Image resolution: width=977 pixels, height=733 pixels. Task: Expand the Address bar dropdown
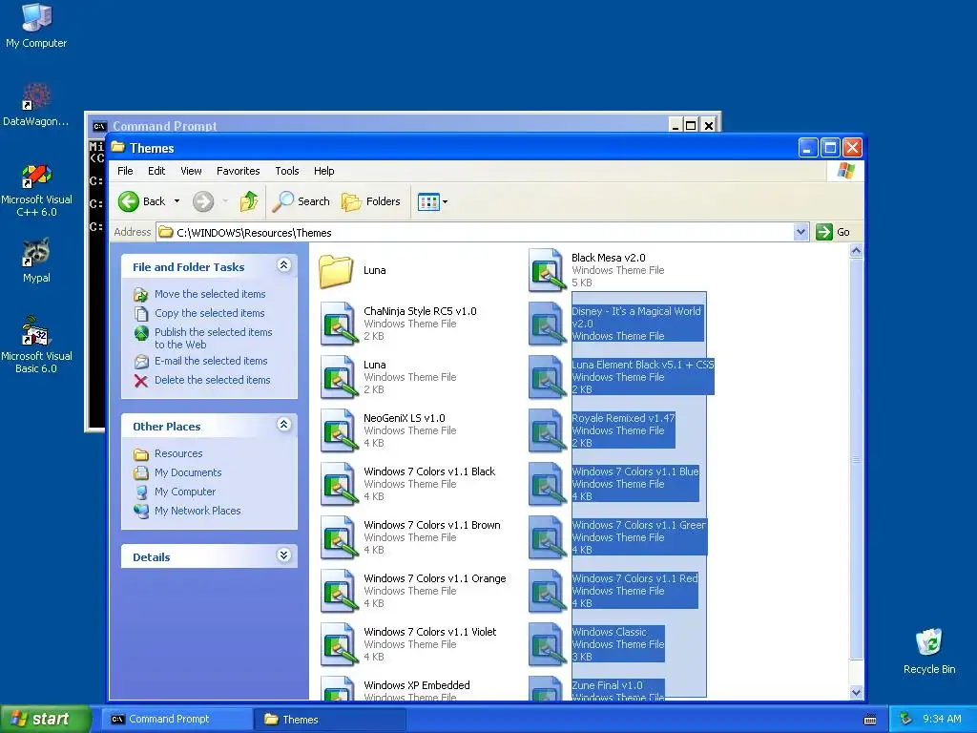click(800, 233)
